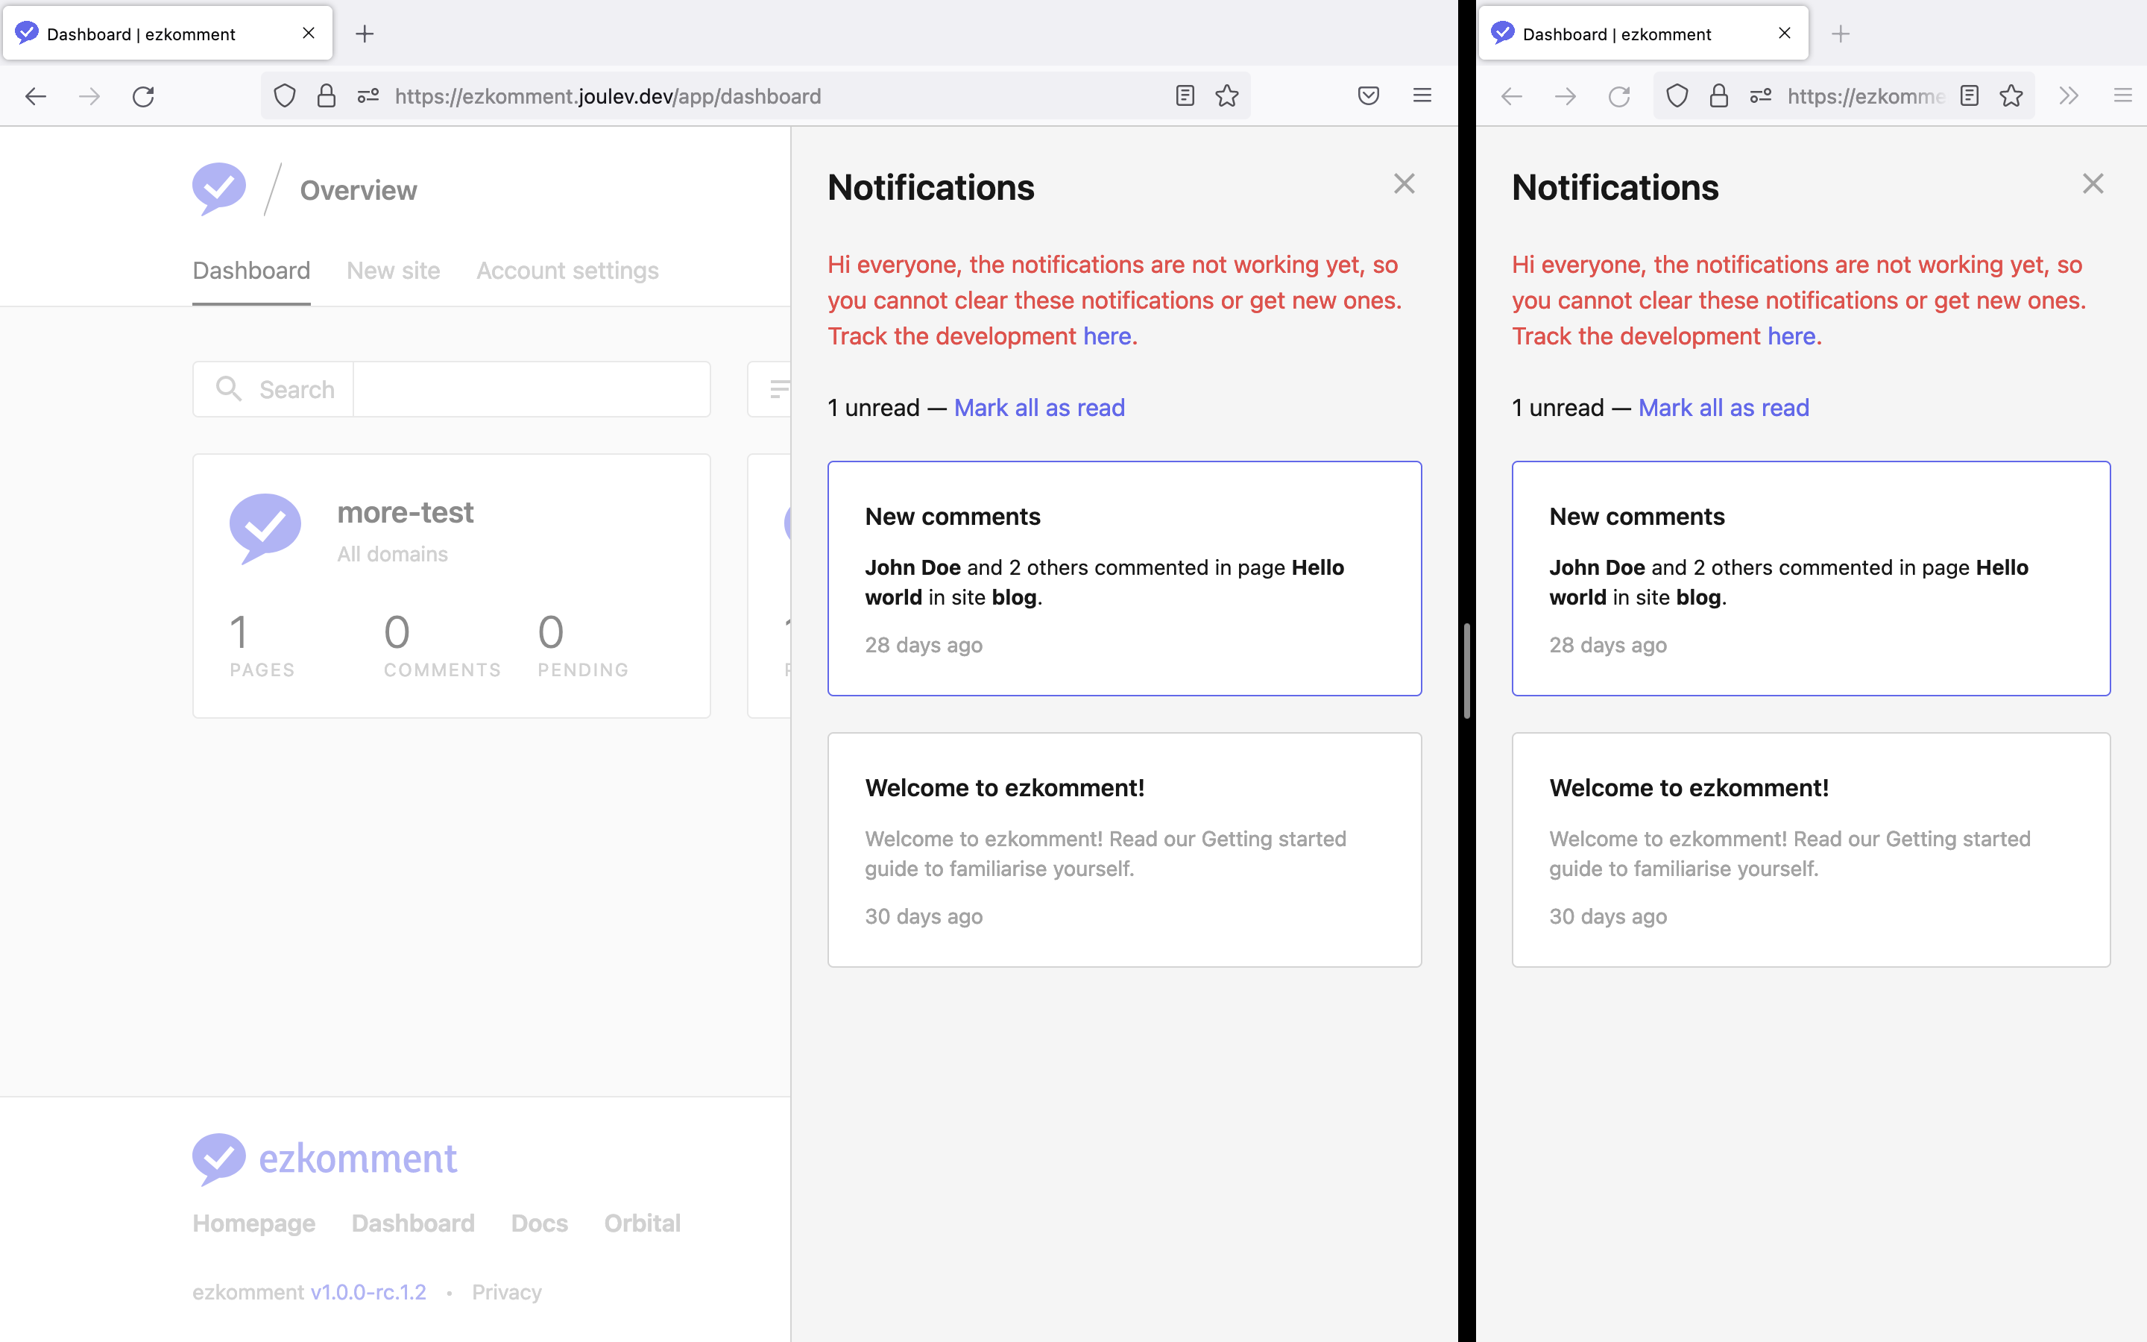The width and height of the screenshot is (2147, 1342).
Task: Open a new tab with the plus icon
Action: tap(365, 34)
